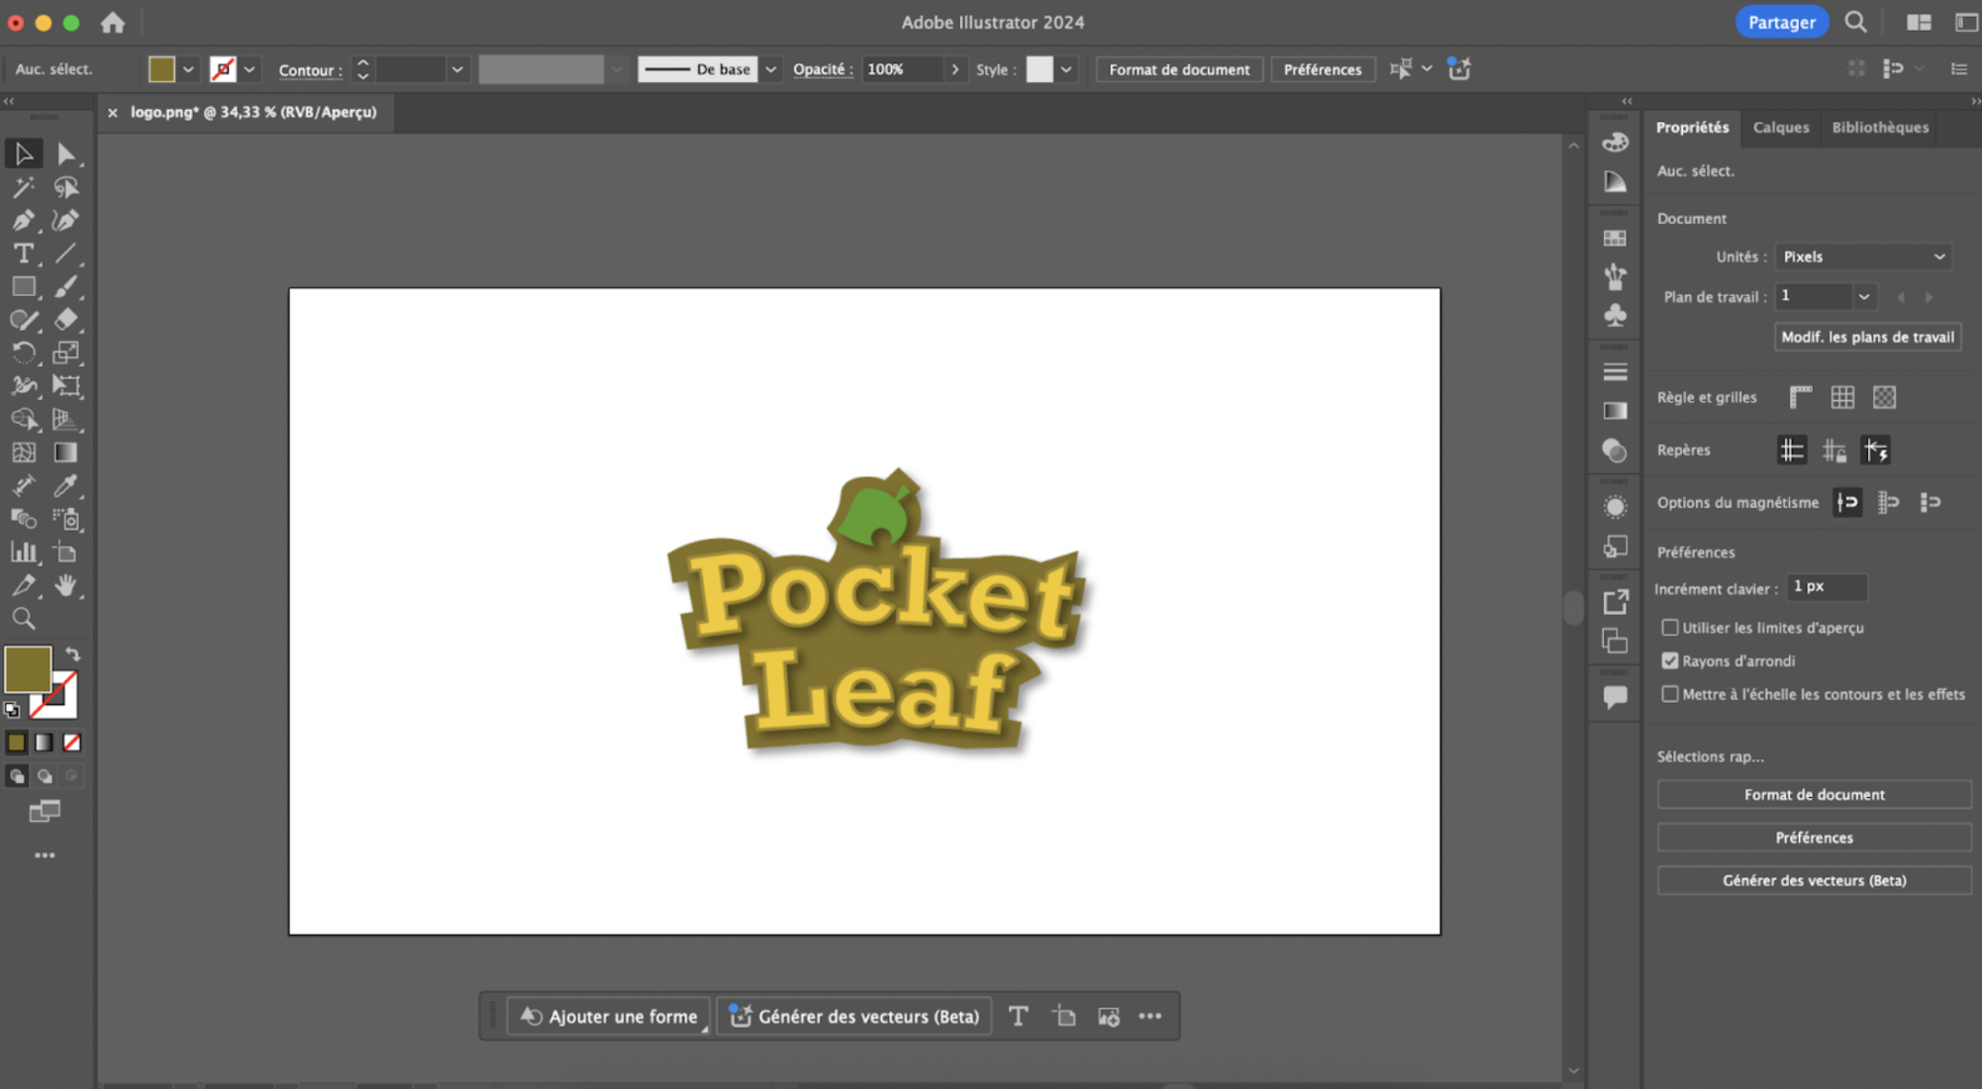This screenshot has height=1089, width=1982.
Task: Open stroke color dropdown in control bar
Action: [249, 69]
